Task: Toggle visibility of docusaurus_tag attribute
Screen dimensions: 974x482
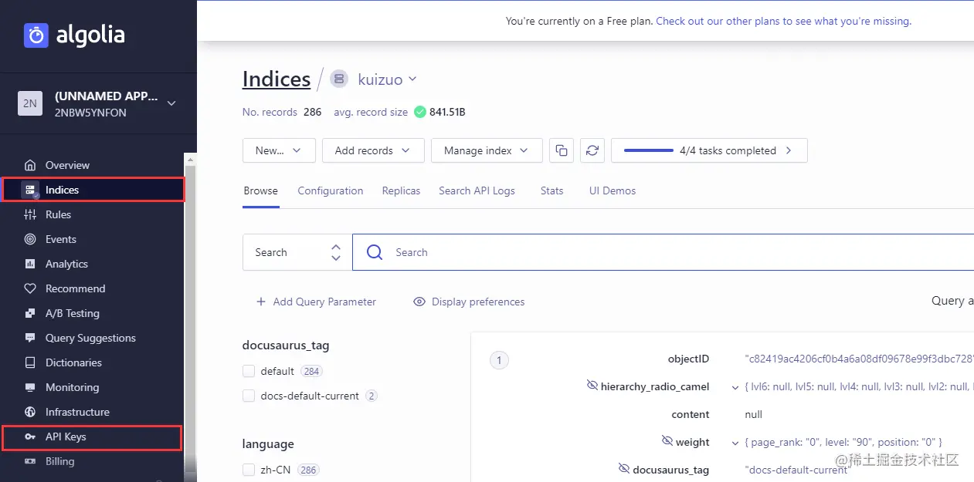Action: pyautogui.click(x=624, y=468)
